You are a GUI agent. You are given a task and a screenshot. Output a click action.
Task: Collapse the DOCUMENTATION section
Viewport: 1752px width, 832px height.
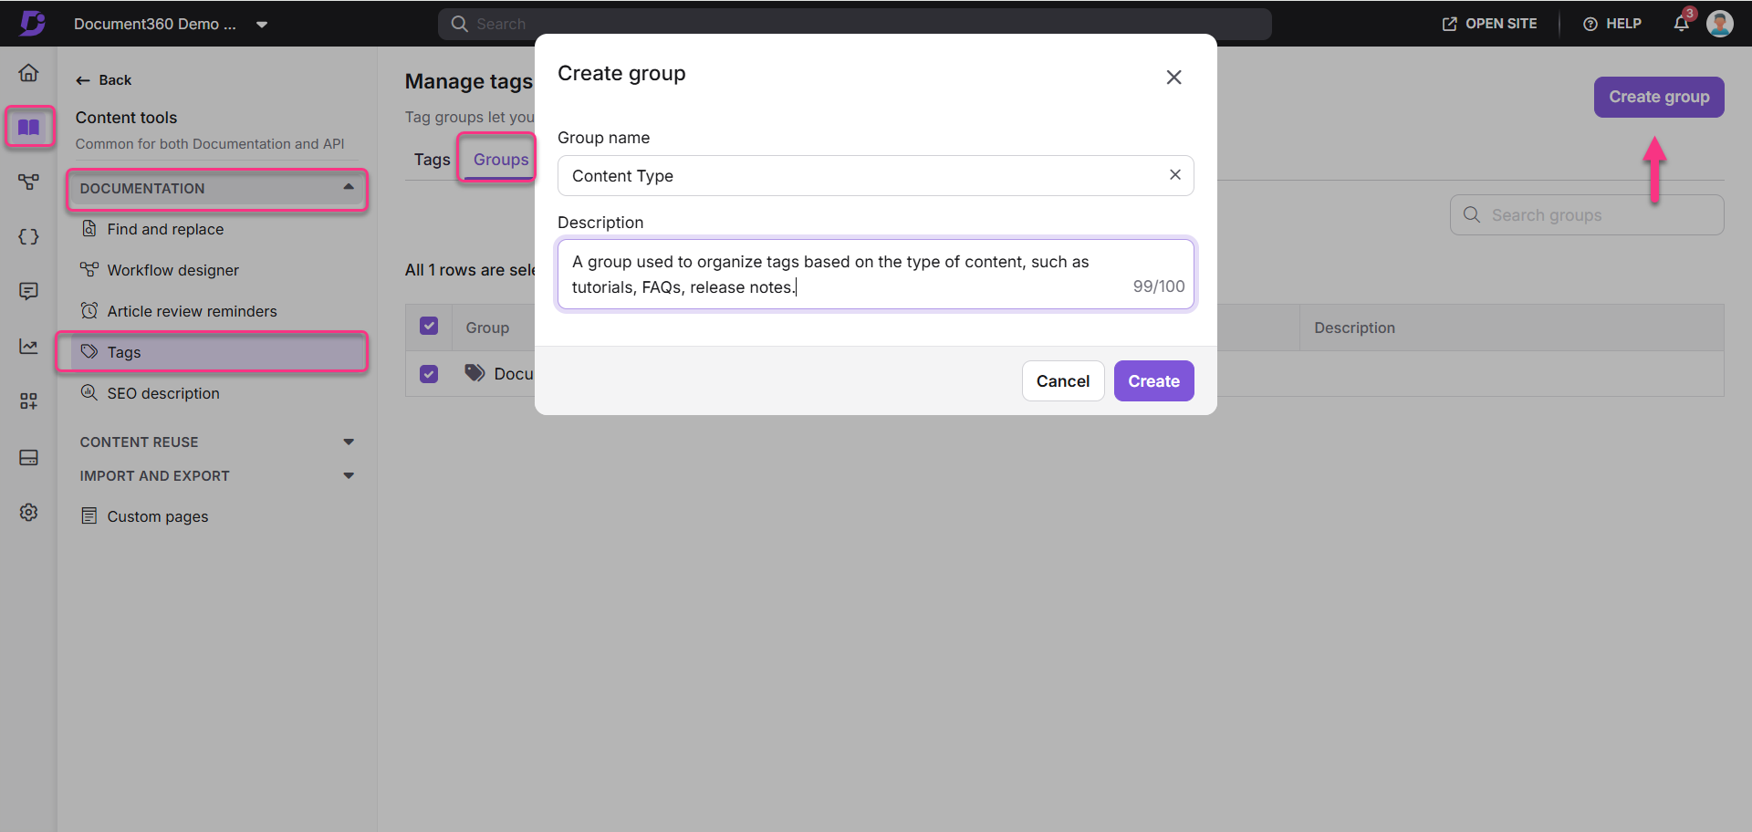coord(349,188)
